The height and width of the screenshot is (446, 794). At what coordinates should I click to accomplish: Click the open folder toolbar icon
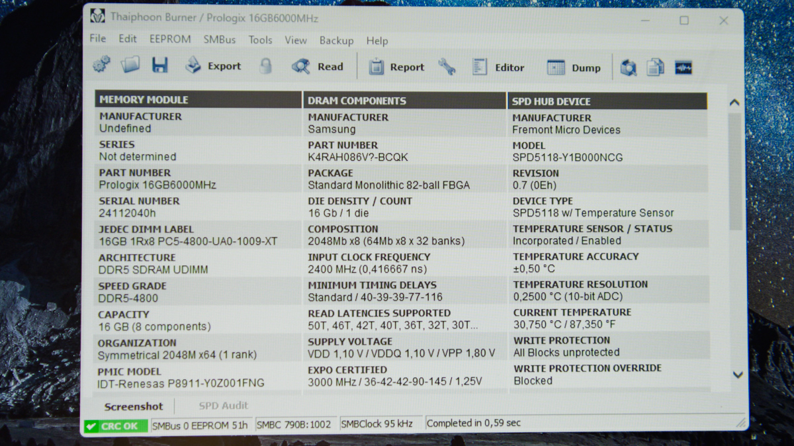point(130,65)
